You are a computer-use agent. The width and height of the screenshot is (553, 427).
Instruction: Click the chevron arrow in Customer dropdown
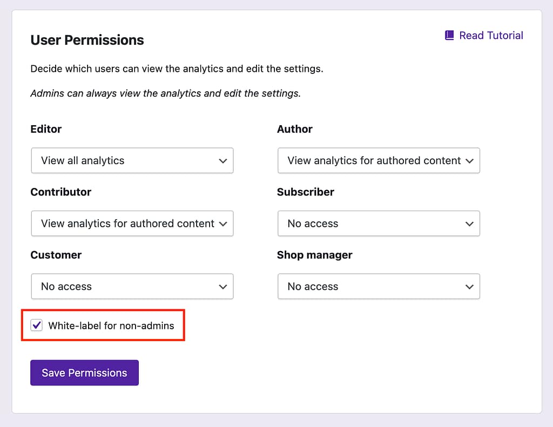[222, 287]
